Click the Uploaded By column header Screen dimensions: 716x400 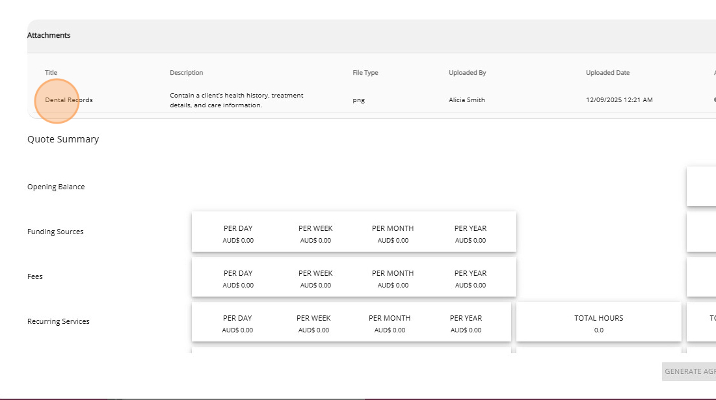tap(468, 73)
